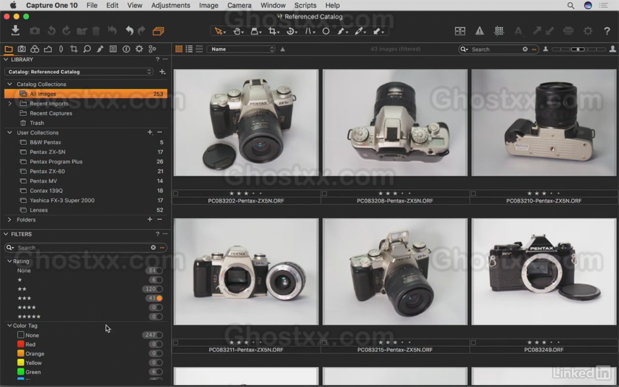Screen dimensions: 619x387
Task: Check the selection box for PC083249.ORF
Action: [473, 343]
